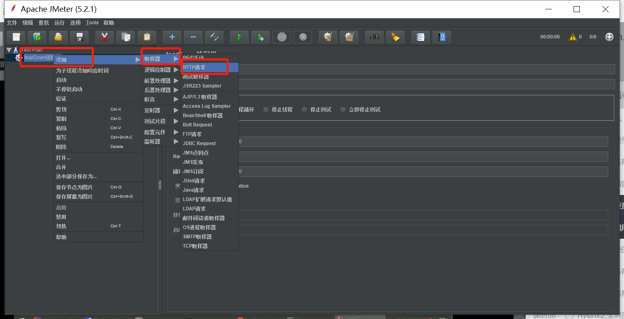This screenshot has width=624, height=319.
Task: Click the Expand all plus icon
Action: coord(172,37)
